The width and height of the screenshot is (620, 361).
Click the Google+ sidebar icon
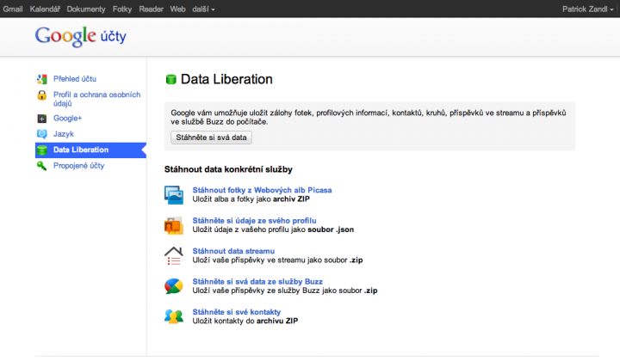(41, 119)
